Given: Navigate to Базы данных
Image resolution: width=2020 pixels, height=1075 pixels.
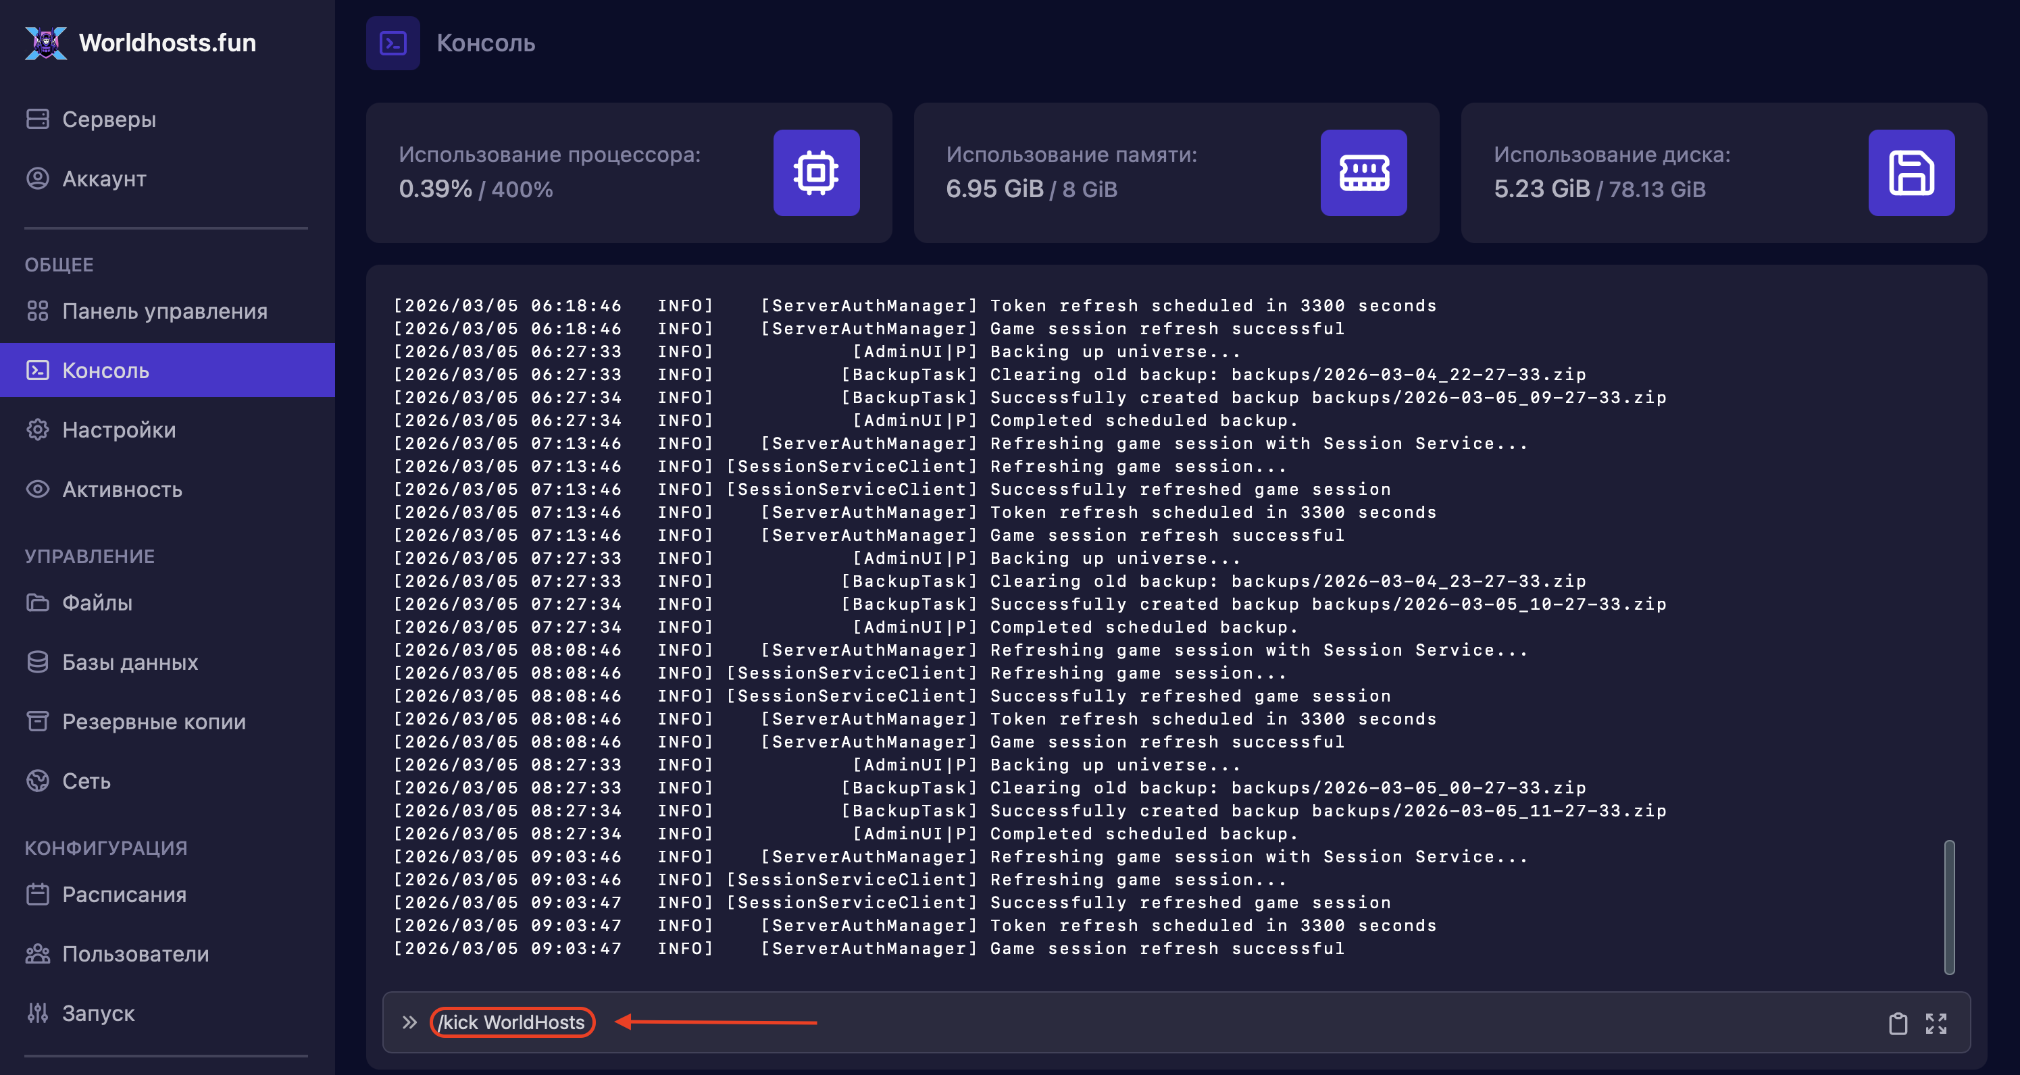Looking at the screenshot, I should coord(130,662).
